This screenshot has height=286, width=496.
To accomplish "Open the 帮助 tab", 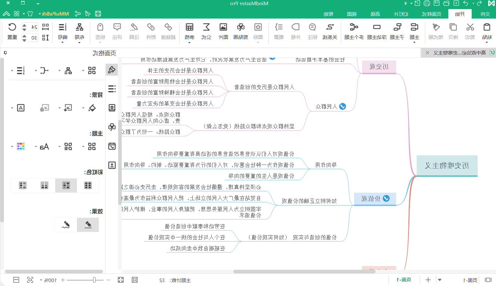I will pos(328,14).
